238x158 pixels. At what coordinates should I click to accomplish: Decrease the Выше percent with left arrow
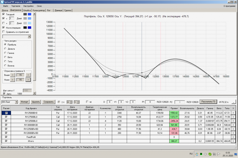(x=12, y=75)
